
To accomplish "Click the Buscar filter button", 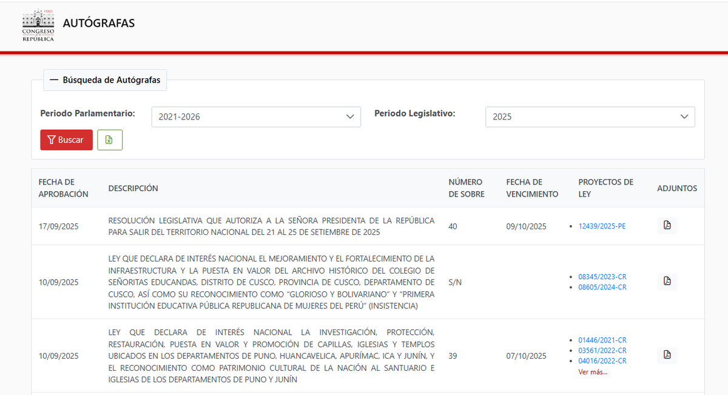I will 67,140.
